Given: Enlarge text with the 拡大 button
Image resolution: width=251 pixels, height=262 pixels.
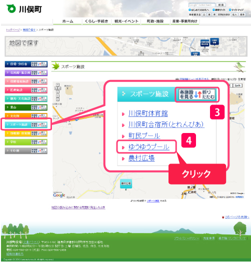Looking at the screenshot, I should (234, 14).
